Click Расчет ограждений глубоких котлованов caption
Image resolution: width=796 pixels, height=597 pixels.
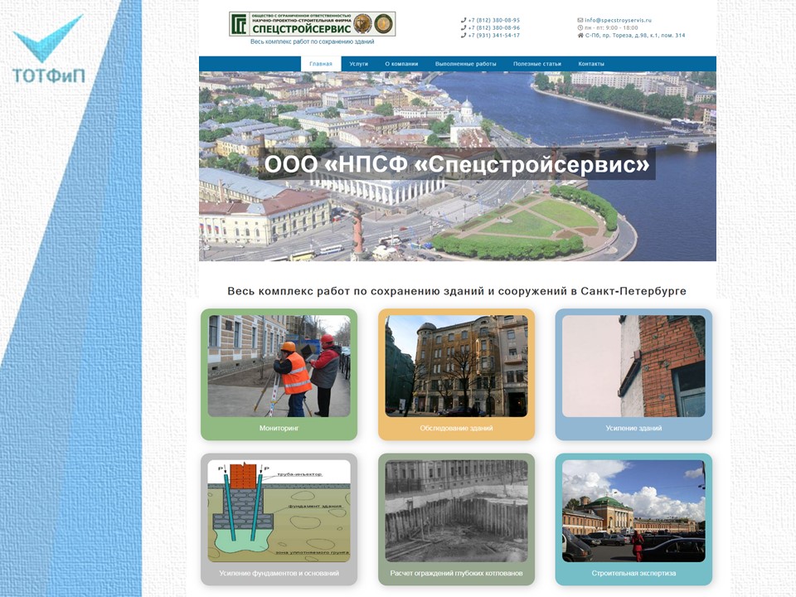(x=456, y=573)
